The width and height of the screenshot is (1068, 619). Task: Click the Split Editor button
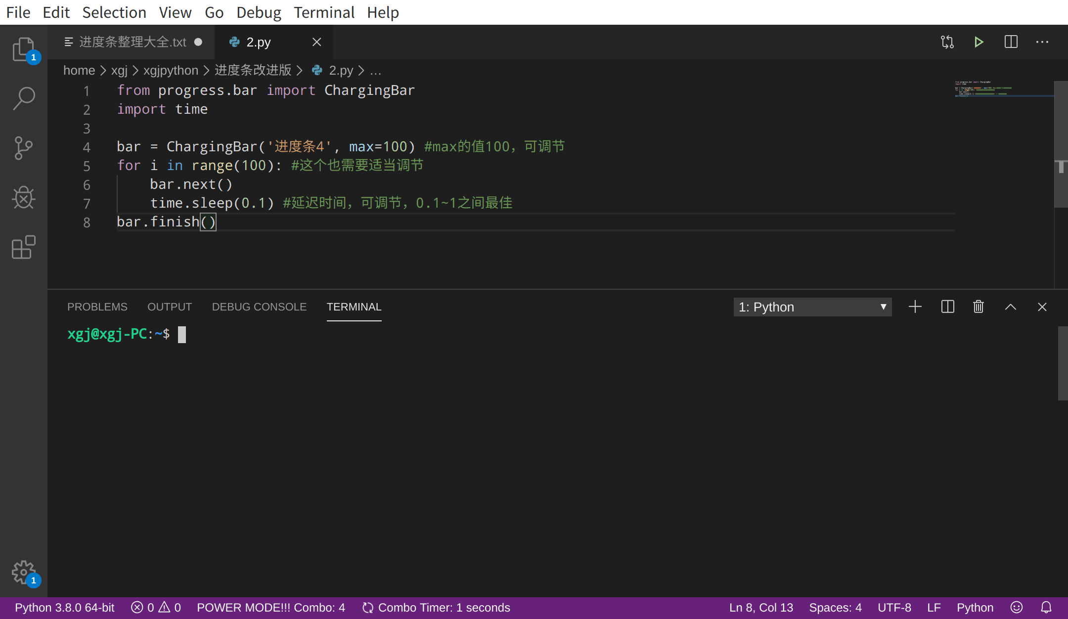coord(1011,42)
